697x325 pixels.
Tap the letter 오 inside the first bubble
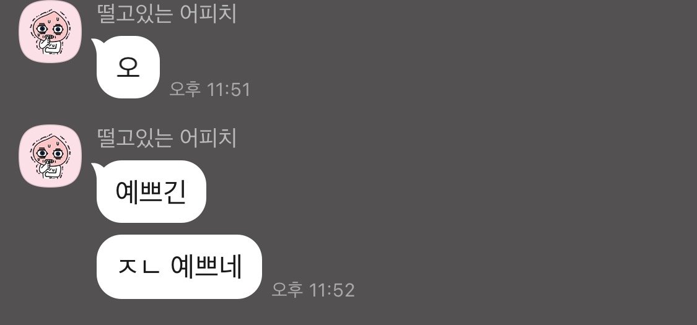tap(128, 67)
